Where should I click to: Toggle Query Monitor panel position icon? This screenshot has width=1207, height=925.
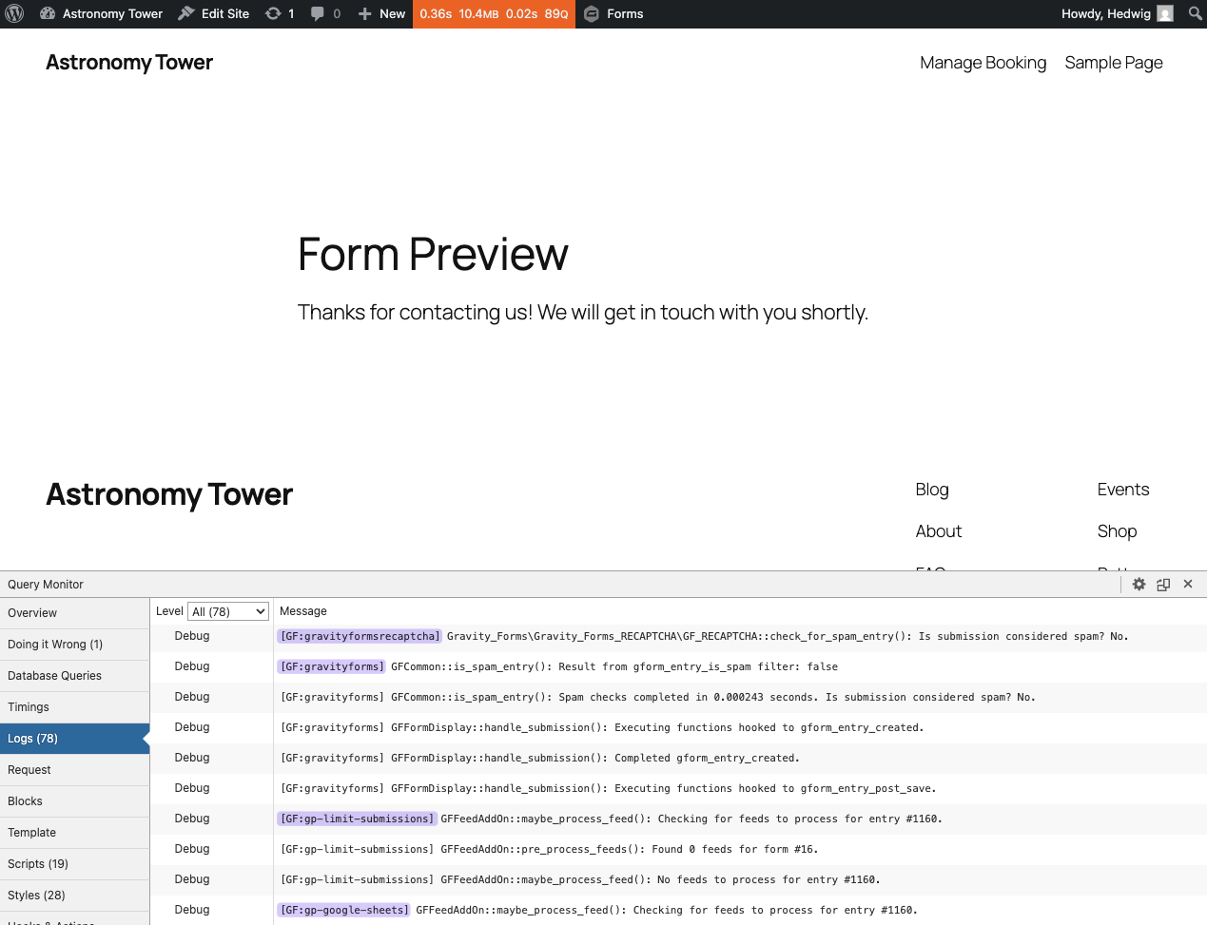click(x=1163, y=585)
